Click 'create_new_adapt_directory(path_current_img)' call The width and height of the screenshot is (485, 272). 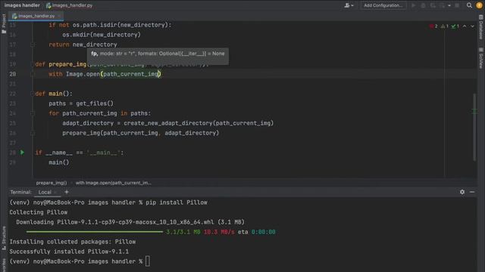199,123
